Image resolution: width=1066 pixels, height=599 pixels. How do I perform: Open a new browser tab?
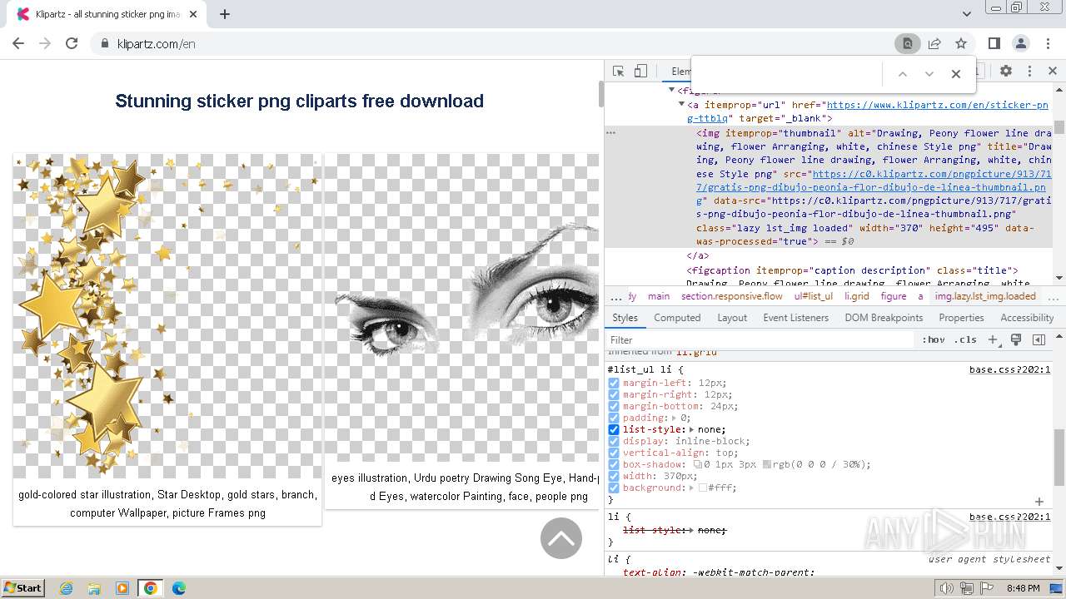click(225, 14)
